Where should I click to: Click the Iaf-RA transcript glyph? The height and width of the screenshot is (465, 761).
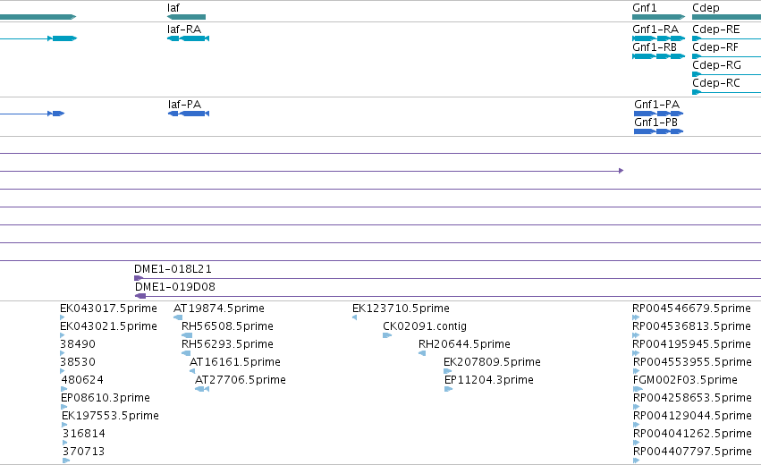tap(189, 38)
